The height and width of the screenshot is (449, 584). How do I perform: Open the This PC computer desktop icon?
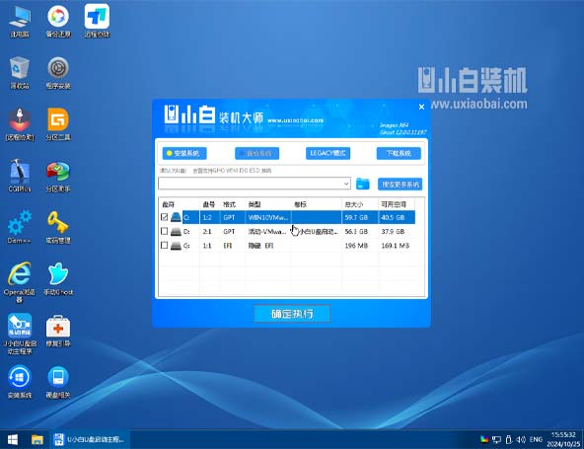pyautogui.click(x=20, y=22)
